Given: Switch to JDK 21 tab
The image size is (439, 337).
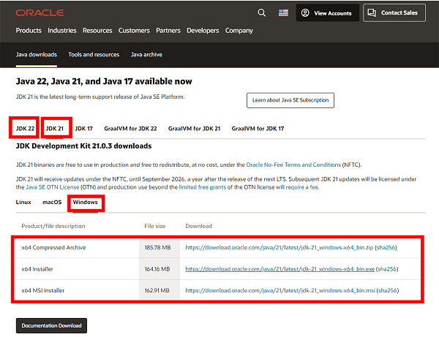Looking at the screenshot, I should tap(55, 129).
